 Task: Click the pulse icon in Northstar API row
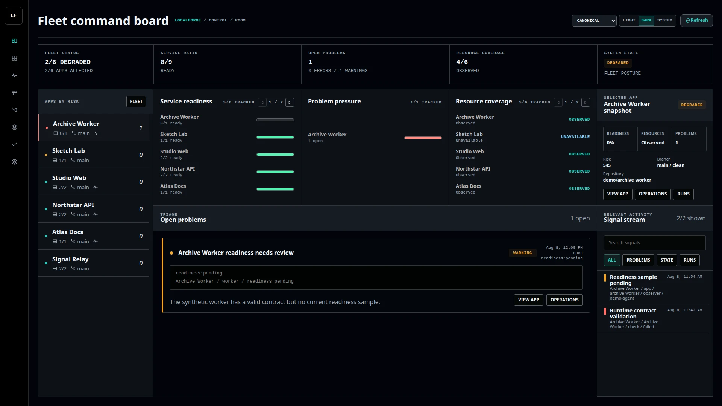[x=96, y=214]
